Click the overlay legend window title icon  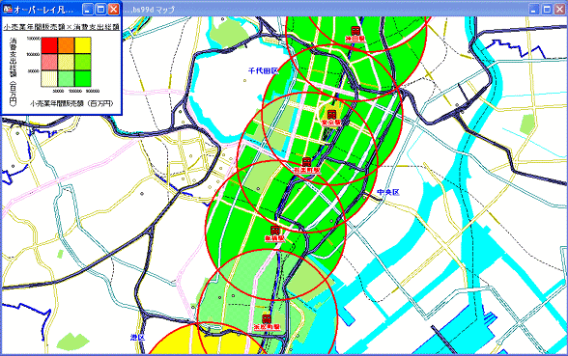[x=8, y=10]
